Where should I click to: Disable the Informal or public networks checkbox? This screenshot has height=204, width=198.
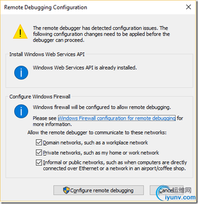click(39, 162)
